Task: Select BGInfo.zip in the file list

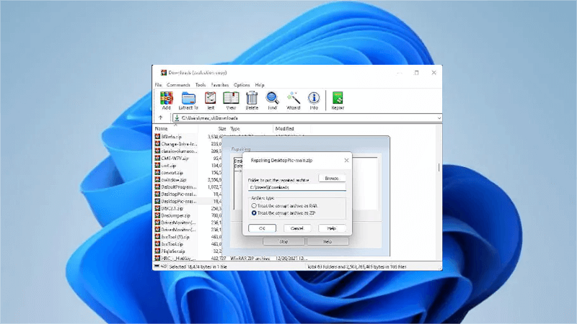Action: [169, 136]
